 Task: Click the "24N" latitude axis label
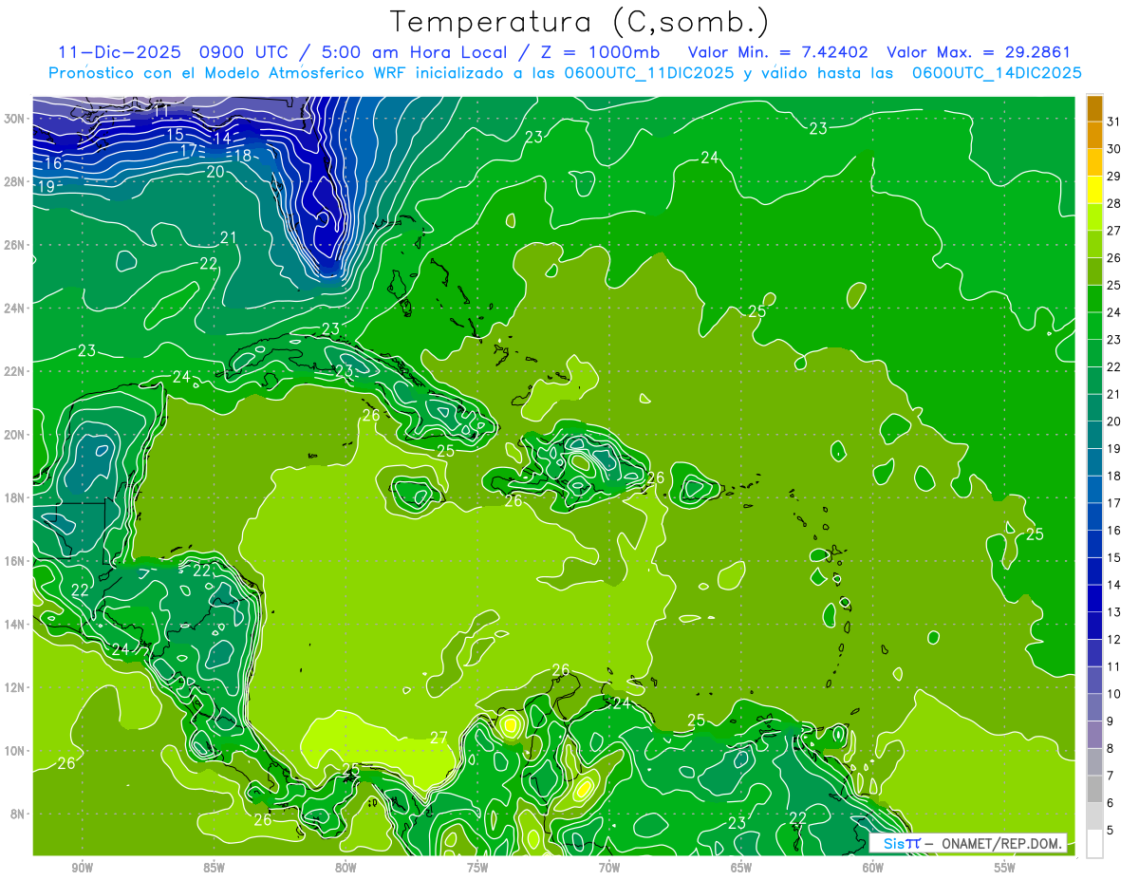[14, 309]
